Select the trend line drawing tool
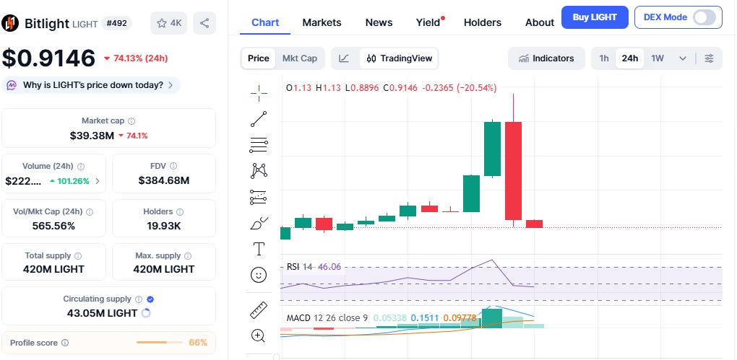737x360 pixels. coord(259,118)
